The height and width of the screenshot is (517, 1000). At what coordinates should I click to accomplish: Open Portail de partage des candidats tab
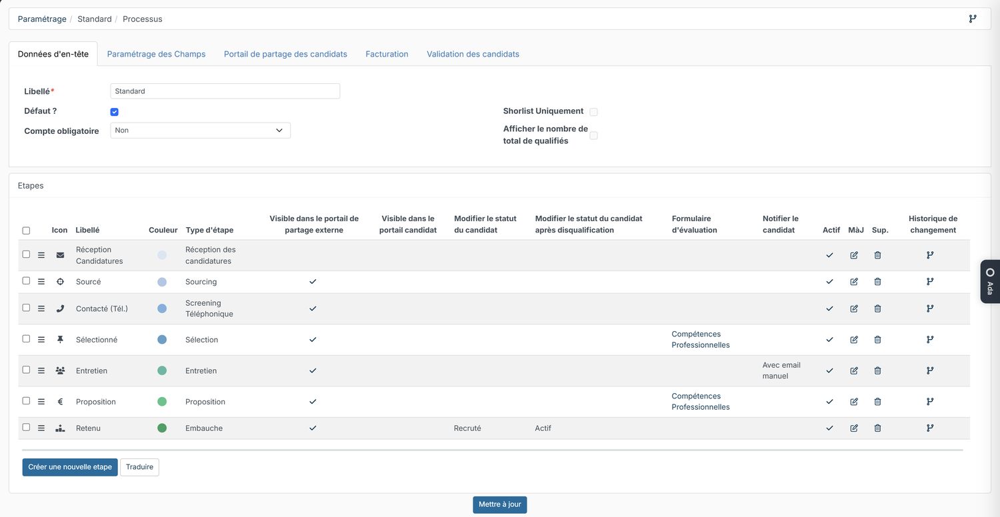(285, 54)
